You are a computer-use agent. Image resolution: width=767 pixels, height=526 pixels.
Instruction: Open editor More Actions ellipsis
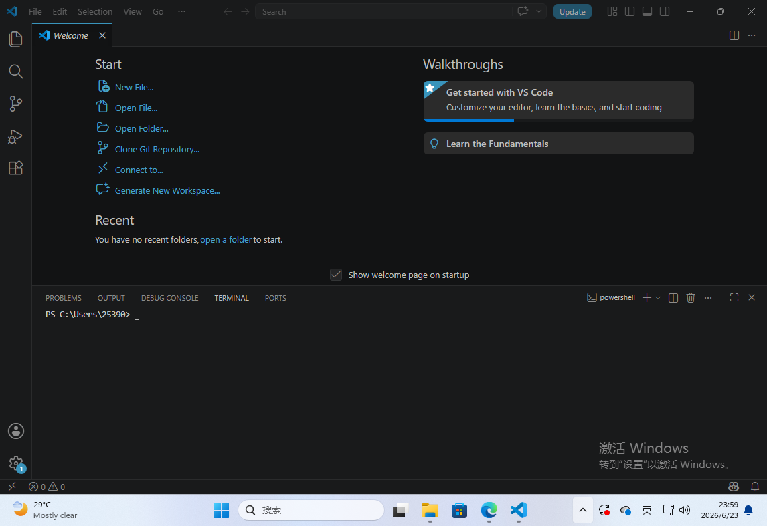coord(752,35)
